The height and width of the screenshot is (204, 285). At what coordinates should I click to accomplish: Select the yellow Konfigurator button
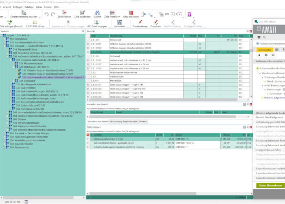265,50
